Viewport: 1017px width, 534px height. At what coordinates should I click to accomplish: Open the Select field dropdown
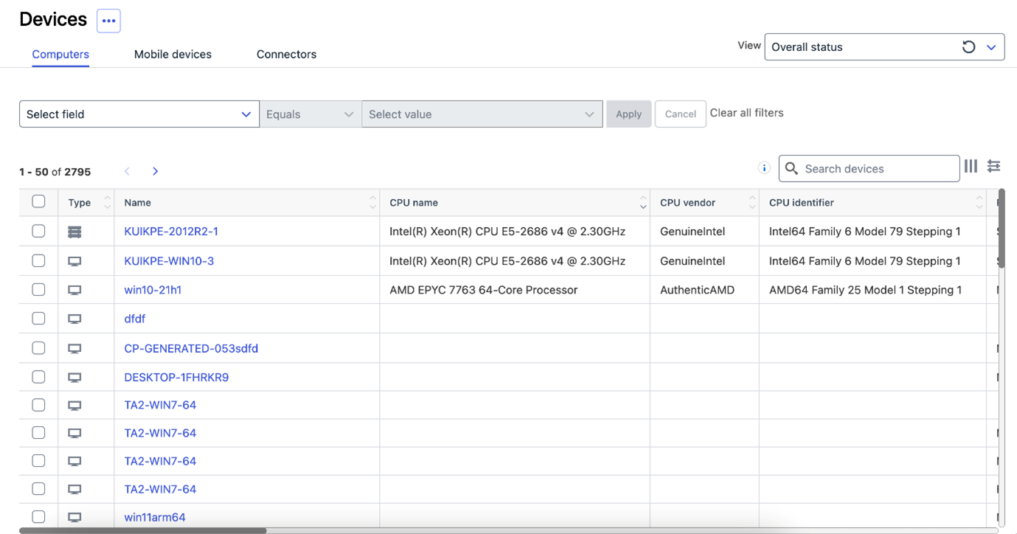pos(139,114)
